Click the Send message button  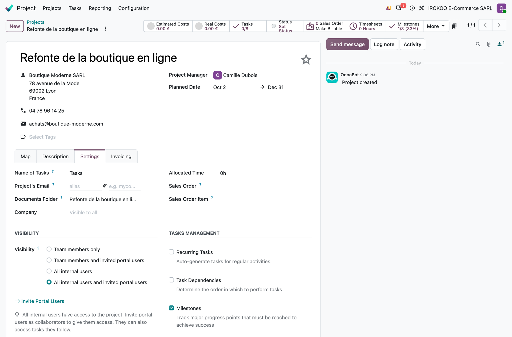[347, 44]
